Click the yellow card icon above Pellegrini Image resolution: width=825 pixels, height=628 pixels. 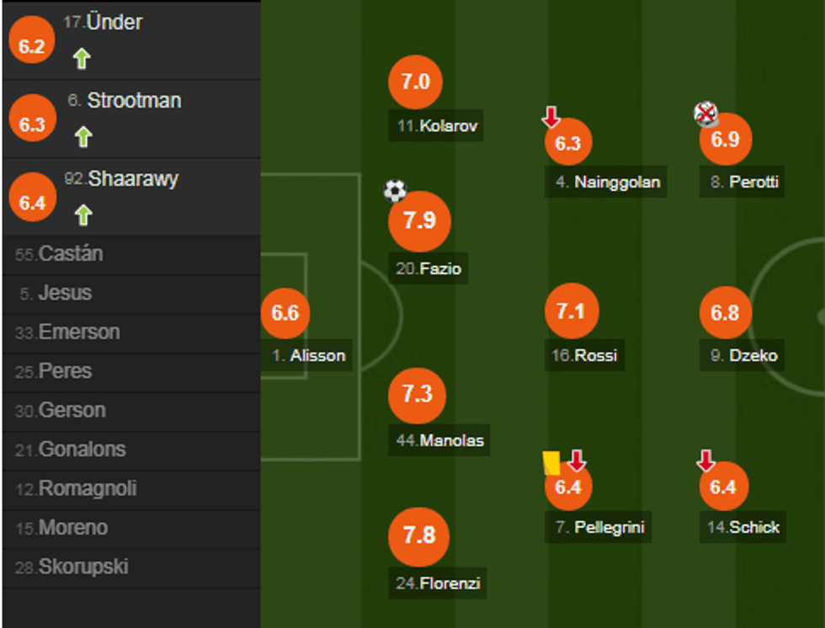click(x=552, y=462)
